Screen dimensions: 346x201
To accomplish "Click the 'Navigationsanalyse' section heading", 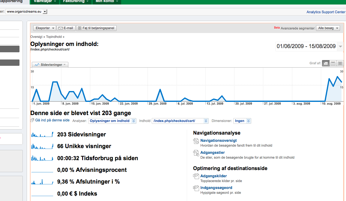I will (217, 133).
